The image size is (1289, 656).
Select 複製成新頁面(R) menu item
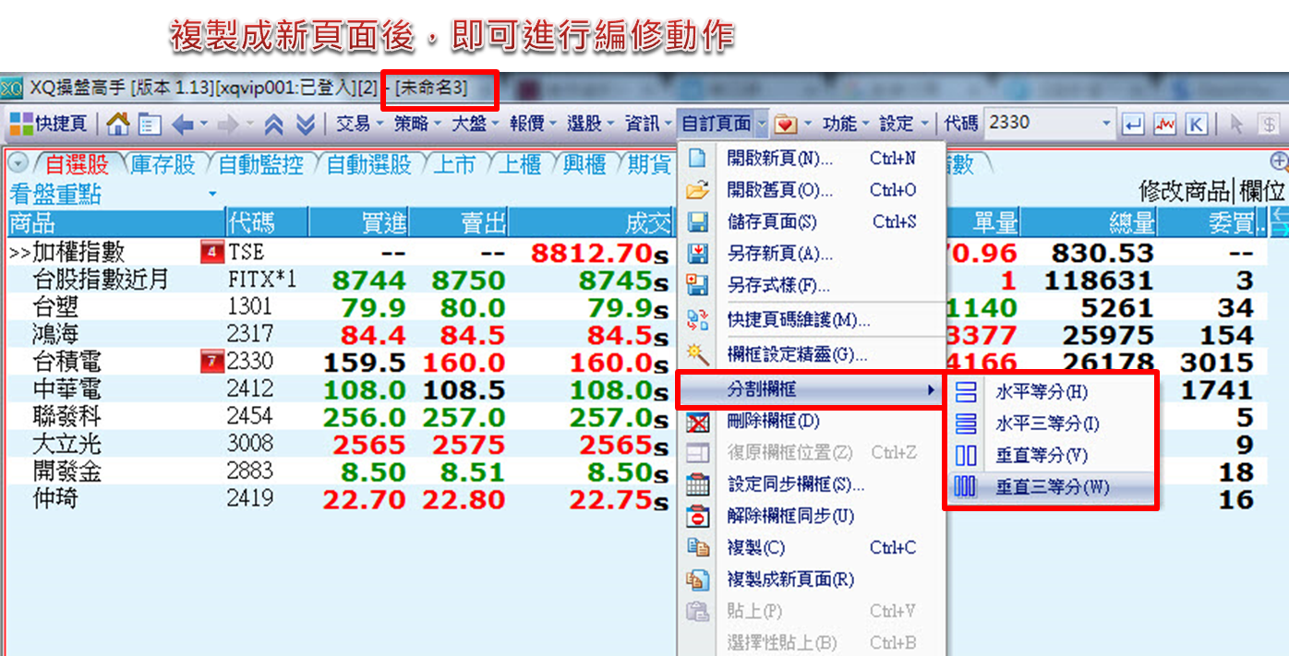pos(812,579)
